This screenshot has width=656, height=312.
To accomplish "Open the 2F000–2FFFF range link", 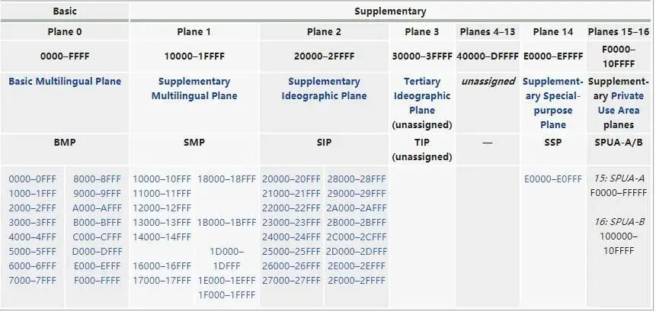I will (x=357, y=281).
